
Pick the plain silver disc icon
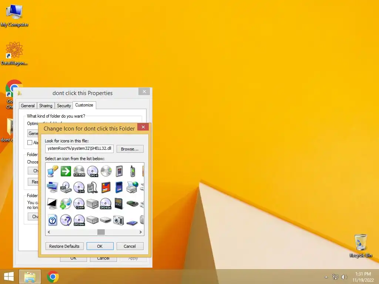pos(106,171)
